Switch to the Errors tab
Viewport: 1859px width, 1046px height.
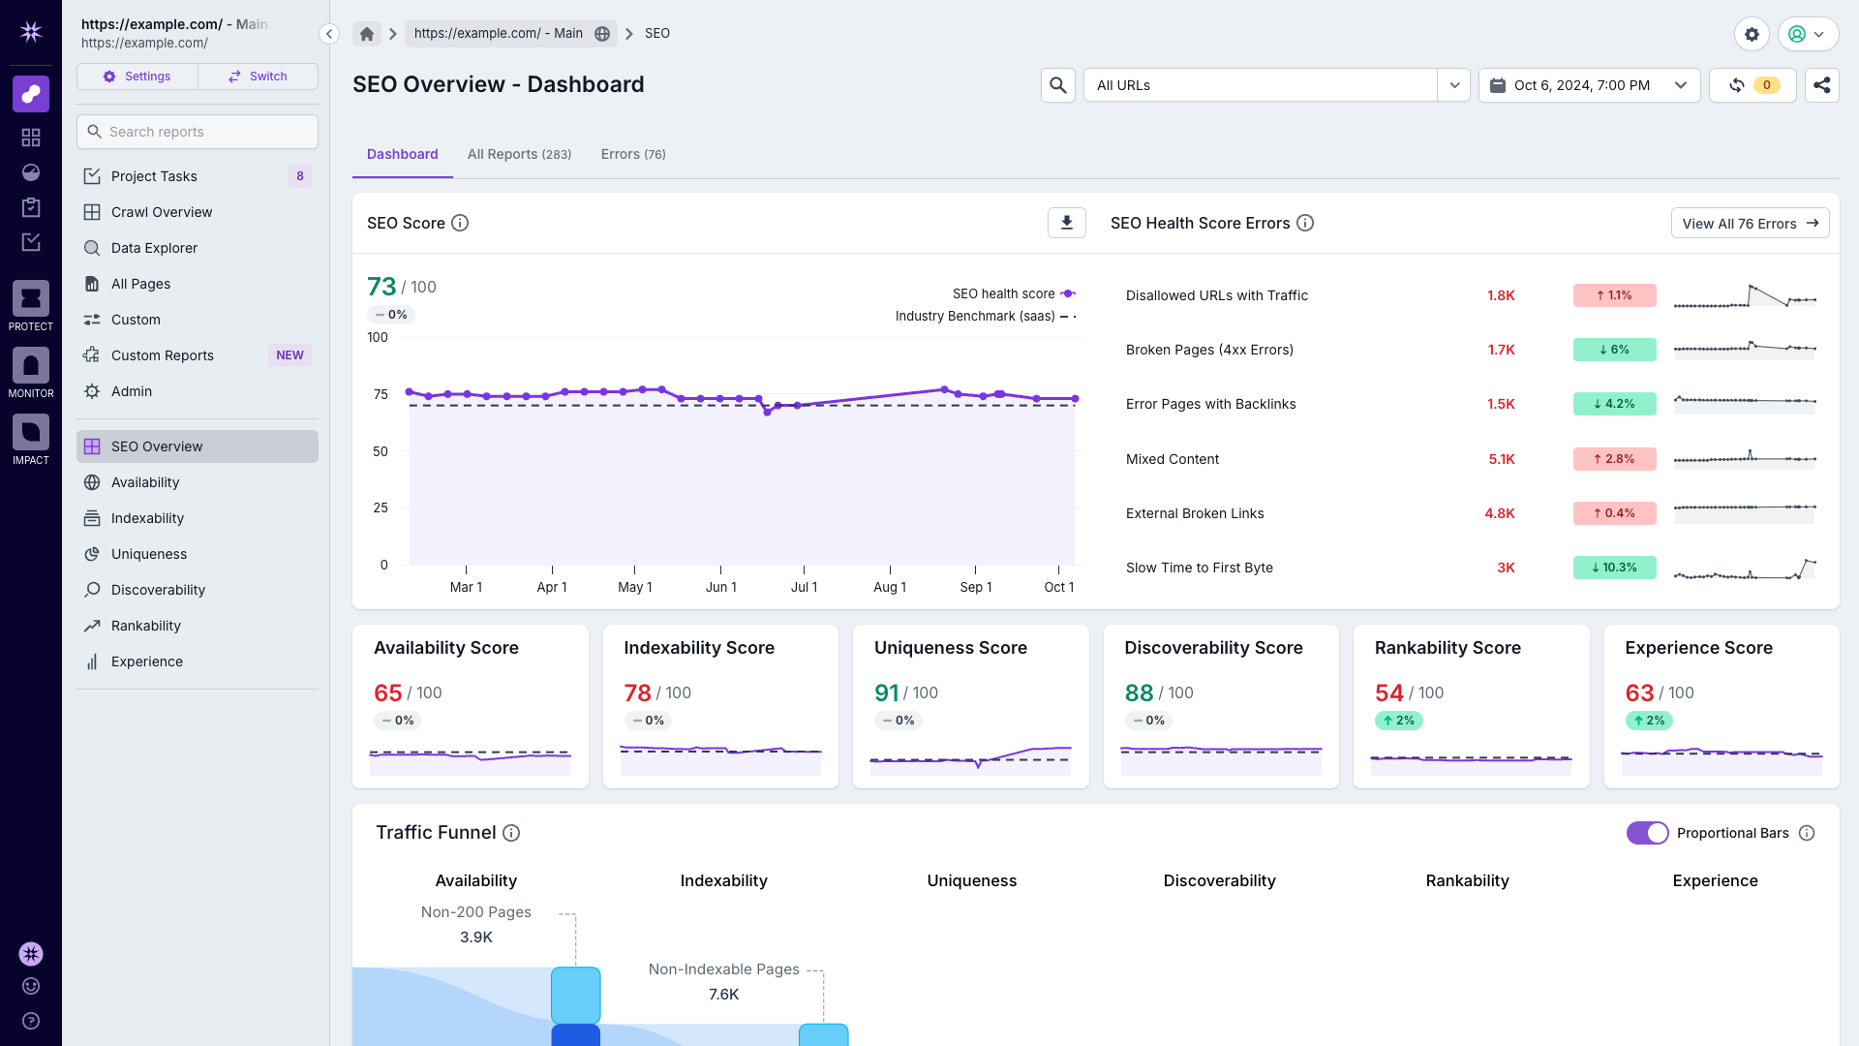pos(632,154)
